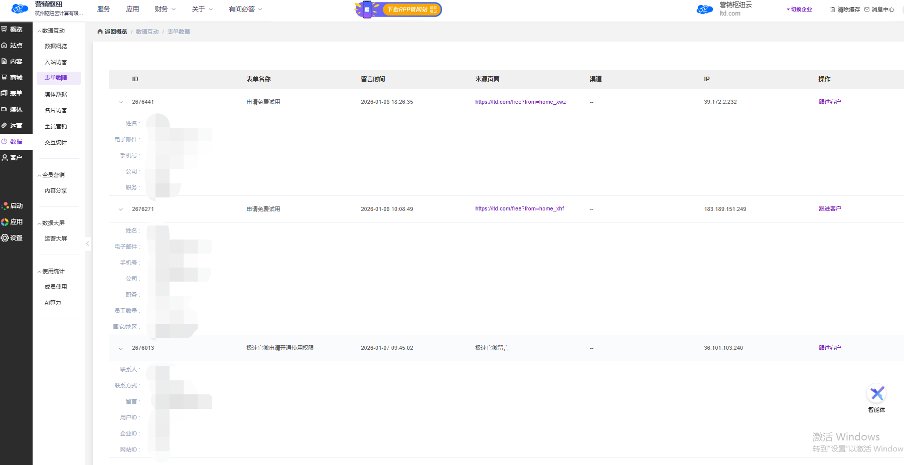Click the 下载APP管网站 banner
This screenshot has height=465, width=904.
tap(398, 10)
